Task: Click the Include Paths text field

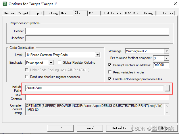Action: click(x=95, y=88)
